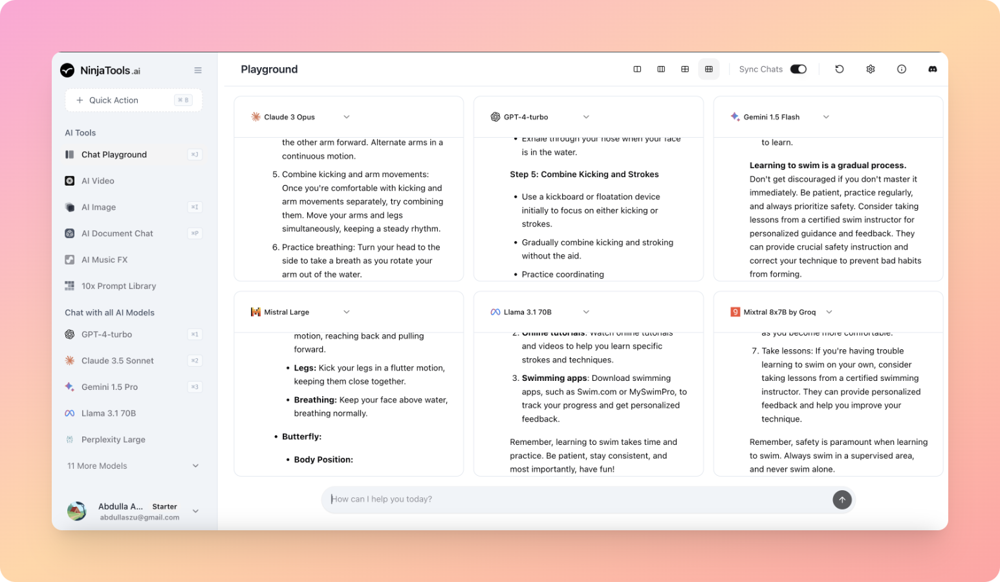This screenshot has height=582, width=1000.
Task: Click the Discord icon in top toolbar
Action: coord(932,69)
